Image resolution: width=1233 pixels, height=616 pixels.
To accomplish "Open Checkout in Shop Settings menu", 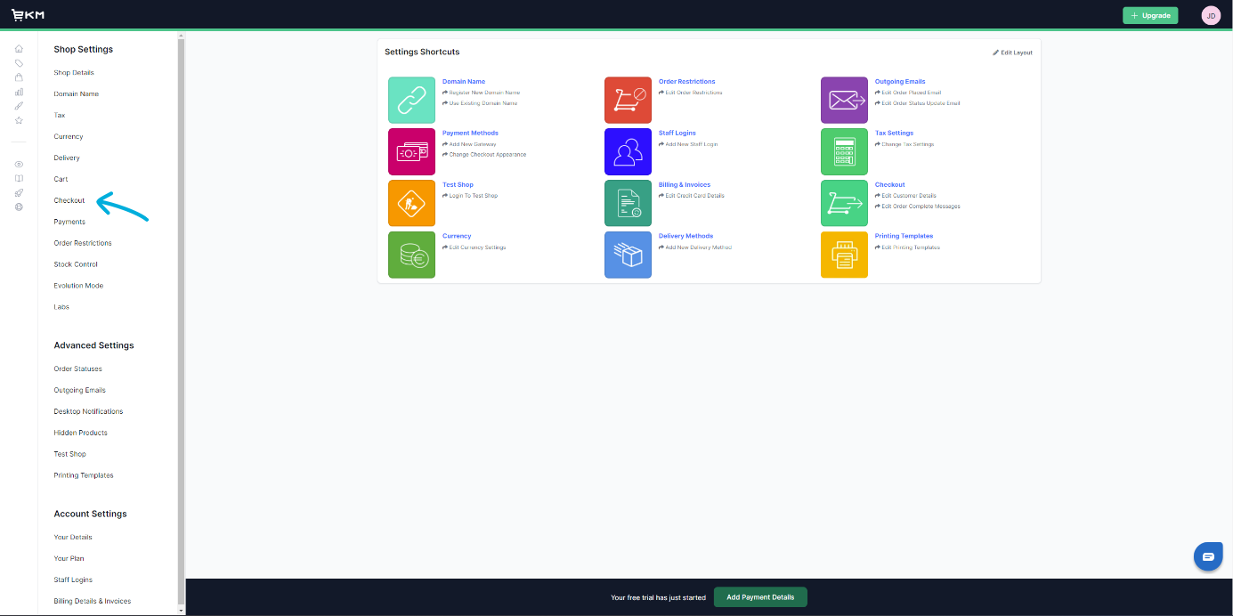I will pyautogui.click(x=69, y=200).
